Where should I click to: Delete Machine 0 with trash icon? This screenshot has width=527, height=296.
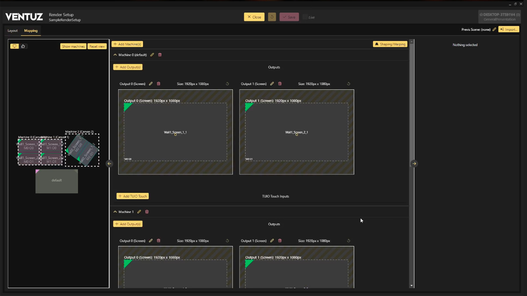(160, 55)
